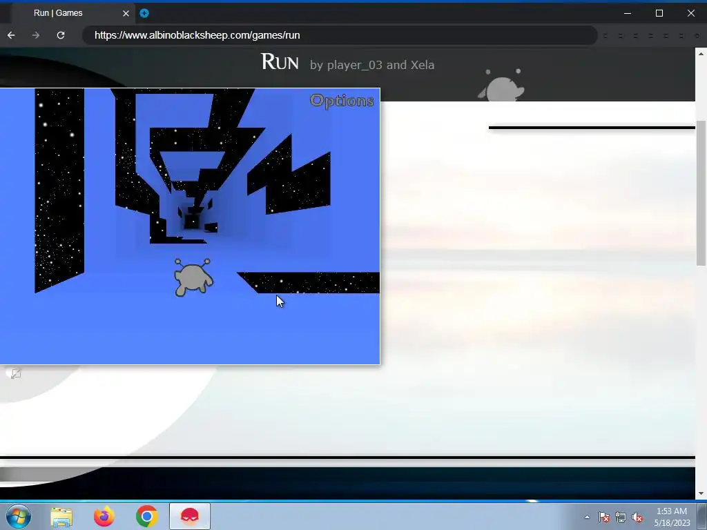
Task: Open the clock showing 1:53 AM
Action: coord(672,517)
